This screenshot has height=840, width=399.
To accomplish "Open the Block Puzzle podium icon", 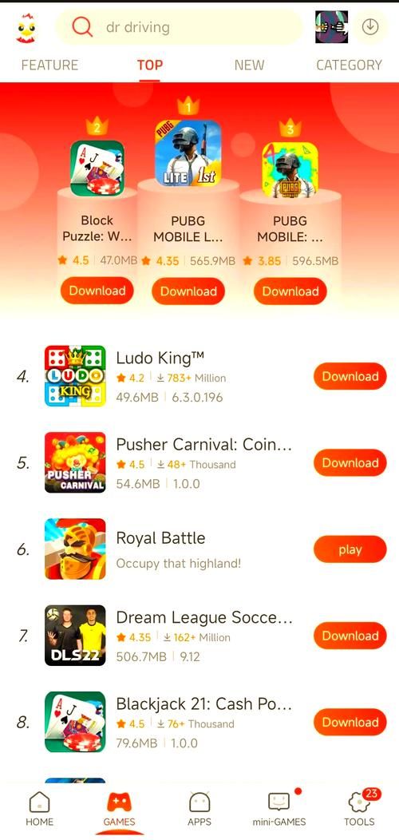I will click(97, 168).
